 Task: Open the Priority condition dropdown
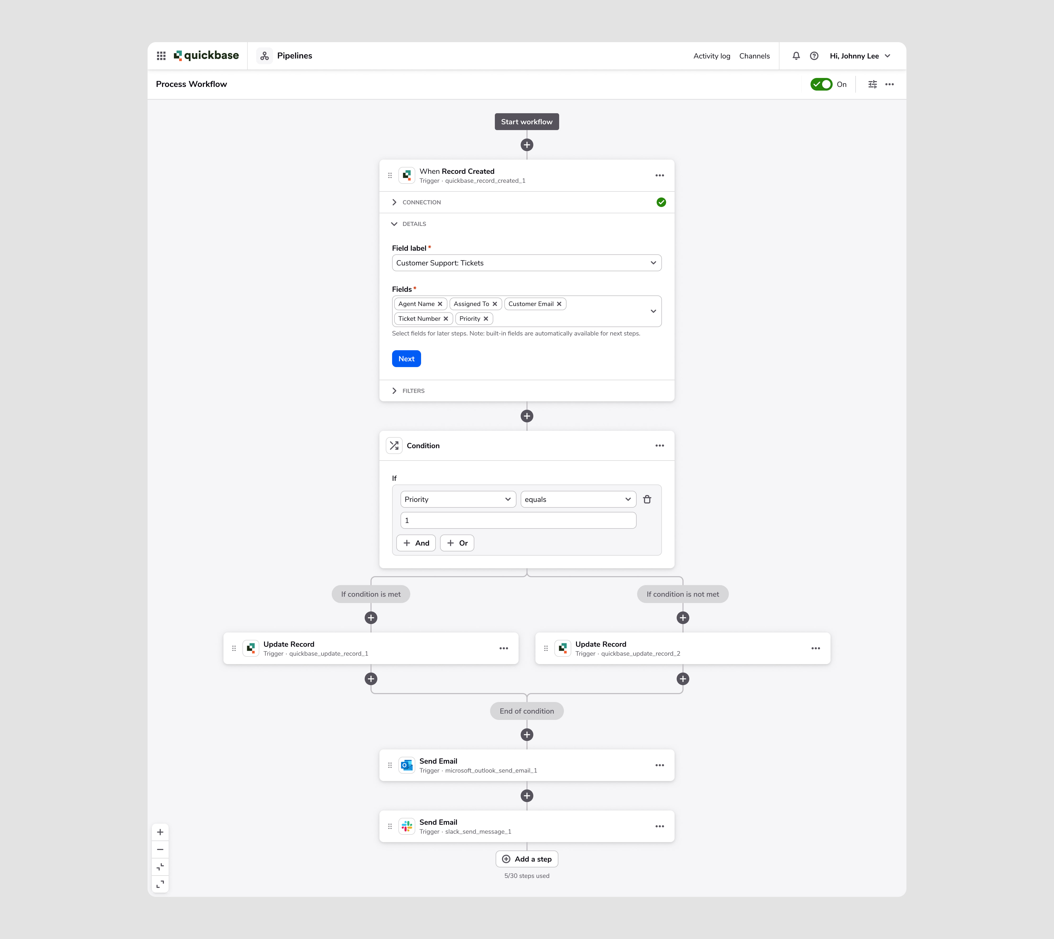coord(456,498)
